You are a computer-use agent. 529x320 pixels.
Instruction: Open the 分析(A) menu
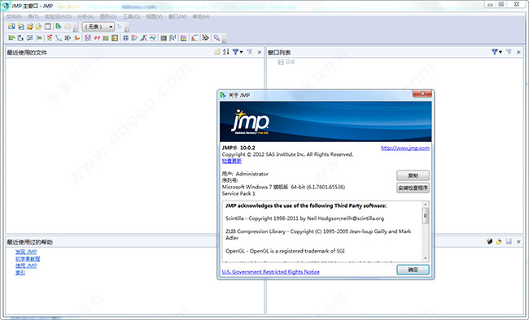pos(85,16)
